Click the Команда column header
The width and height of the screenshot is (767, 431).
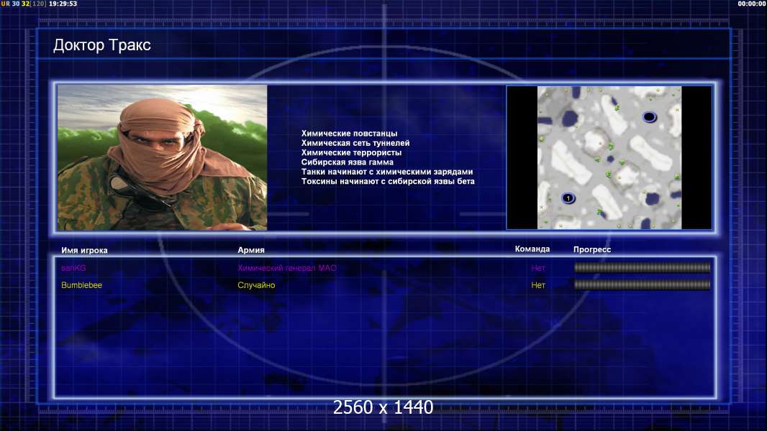point(532,249)
